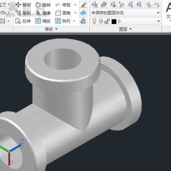
Task: Select the Hatch draw tool
Action: [x=3, y=21]
